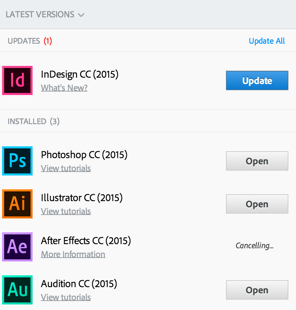Click the Installed (3) section header

(x=34, y=121)
